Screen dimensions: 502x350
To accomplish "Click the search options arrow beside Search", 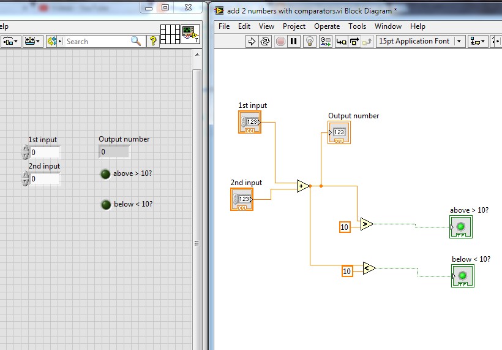I will coord(60,41).
